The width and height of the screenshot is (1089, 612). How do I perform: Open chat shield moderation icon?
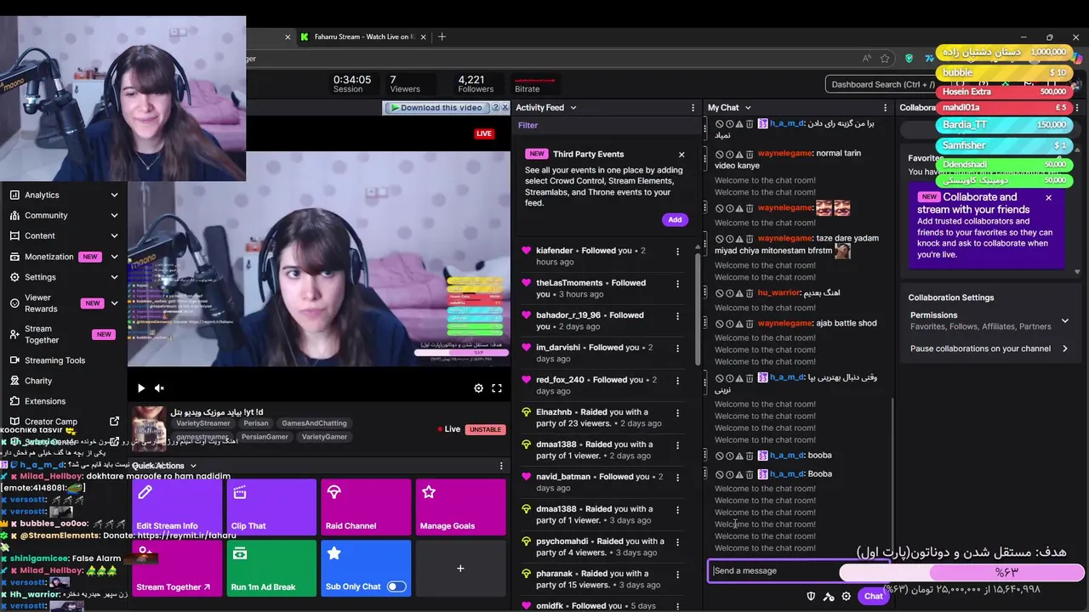(x=811, y=597)
